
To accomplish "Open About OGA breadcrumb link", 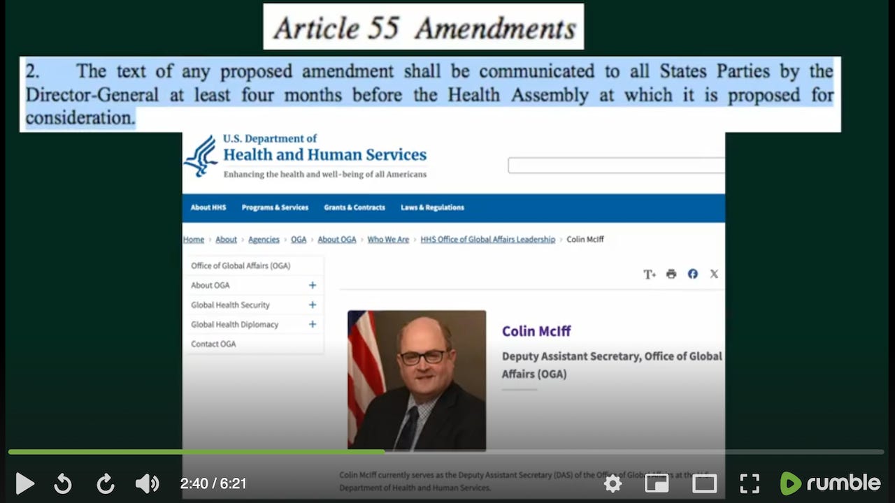I will 337,240.
